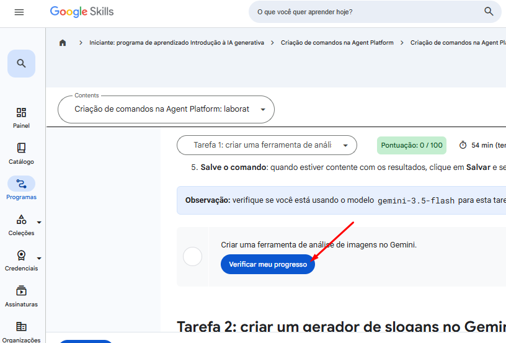The height and width of the screenshot is (343, 506).
Task: Click 'Verificar meu progresso' button
Action: pos(268,264)
